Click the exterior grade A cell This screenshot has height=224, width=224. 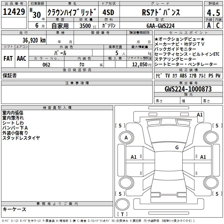209,25
